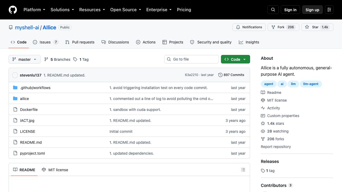342x192 pixels.
Task: Click the ailice folder icon
Action: pyautogui.click(x=15, y=98)
